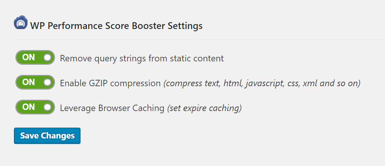Click the white knob on the Browser Caching toggle
The image size is (385, 166).
pos(48,107)
